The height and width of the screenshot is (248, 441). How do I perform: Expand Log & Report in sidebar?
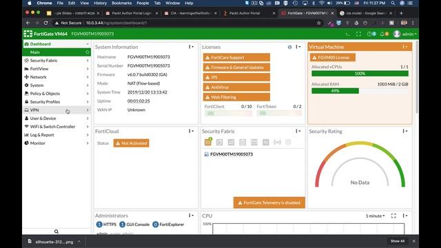click(x=57, y=135)
